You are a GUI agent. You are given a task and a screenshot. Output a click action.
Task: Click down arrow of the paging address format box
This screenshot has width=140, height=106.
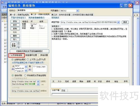pos(38,84)
